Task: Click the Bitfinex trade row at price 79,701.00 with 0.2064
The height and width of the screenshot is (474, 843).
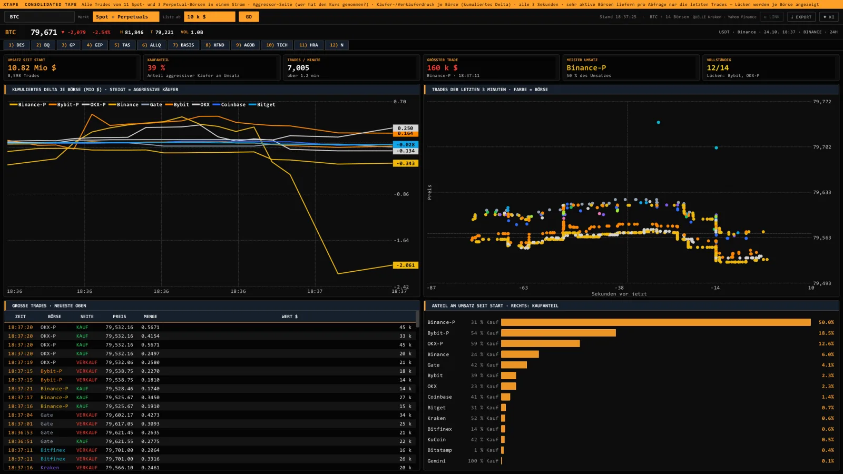Action: point(210,450)
